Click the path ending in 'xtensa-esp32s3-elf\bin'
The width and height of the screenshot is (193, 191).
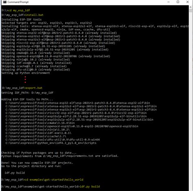tap(81, 109)
